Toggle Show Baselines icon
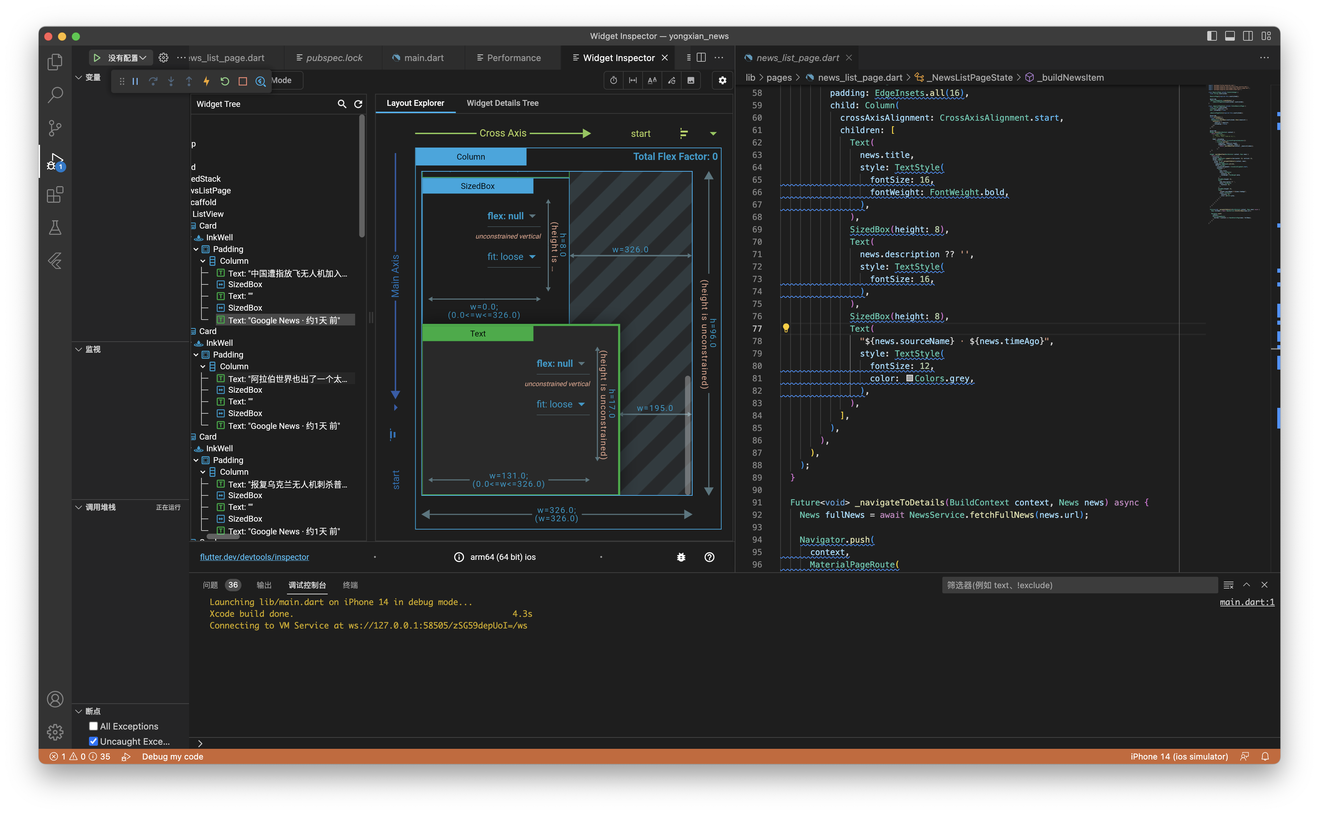 (653, 80)
